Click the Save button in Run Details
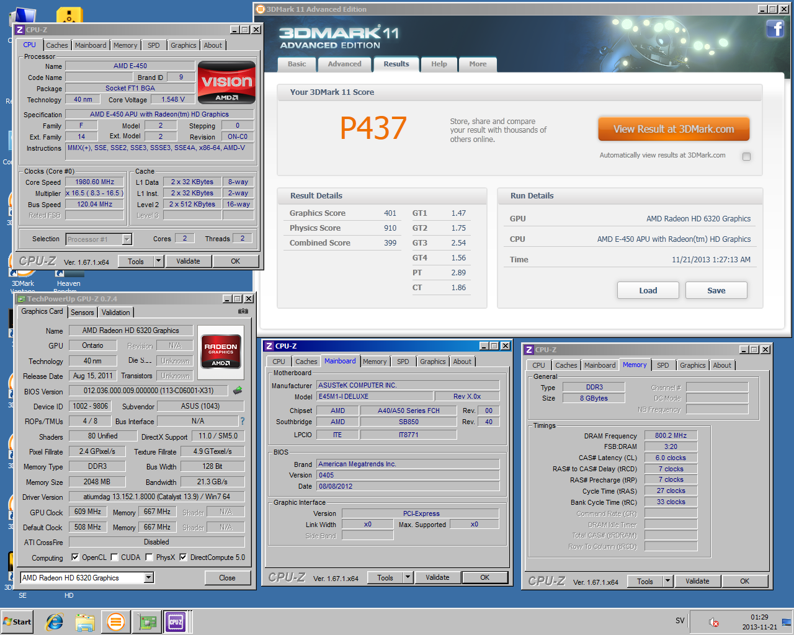 tap(716, 290)
